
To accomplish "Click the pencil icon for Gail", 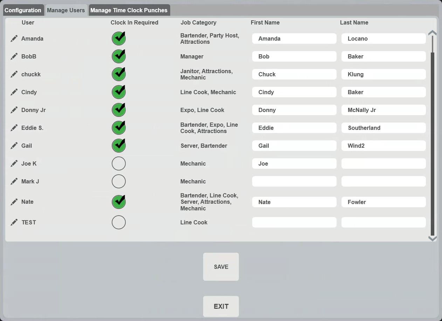I will 14,146.
